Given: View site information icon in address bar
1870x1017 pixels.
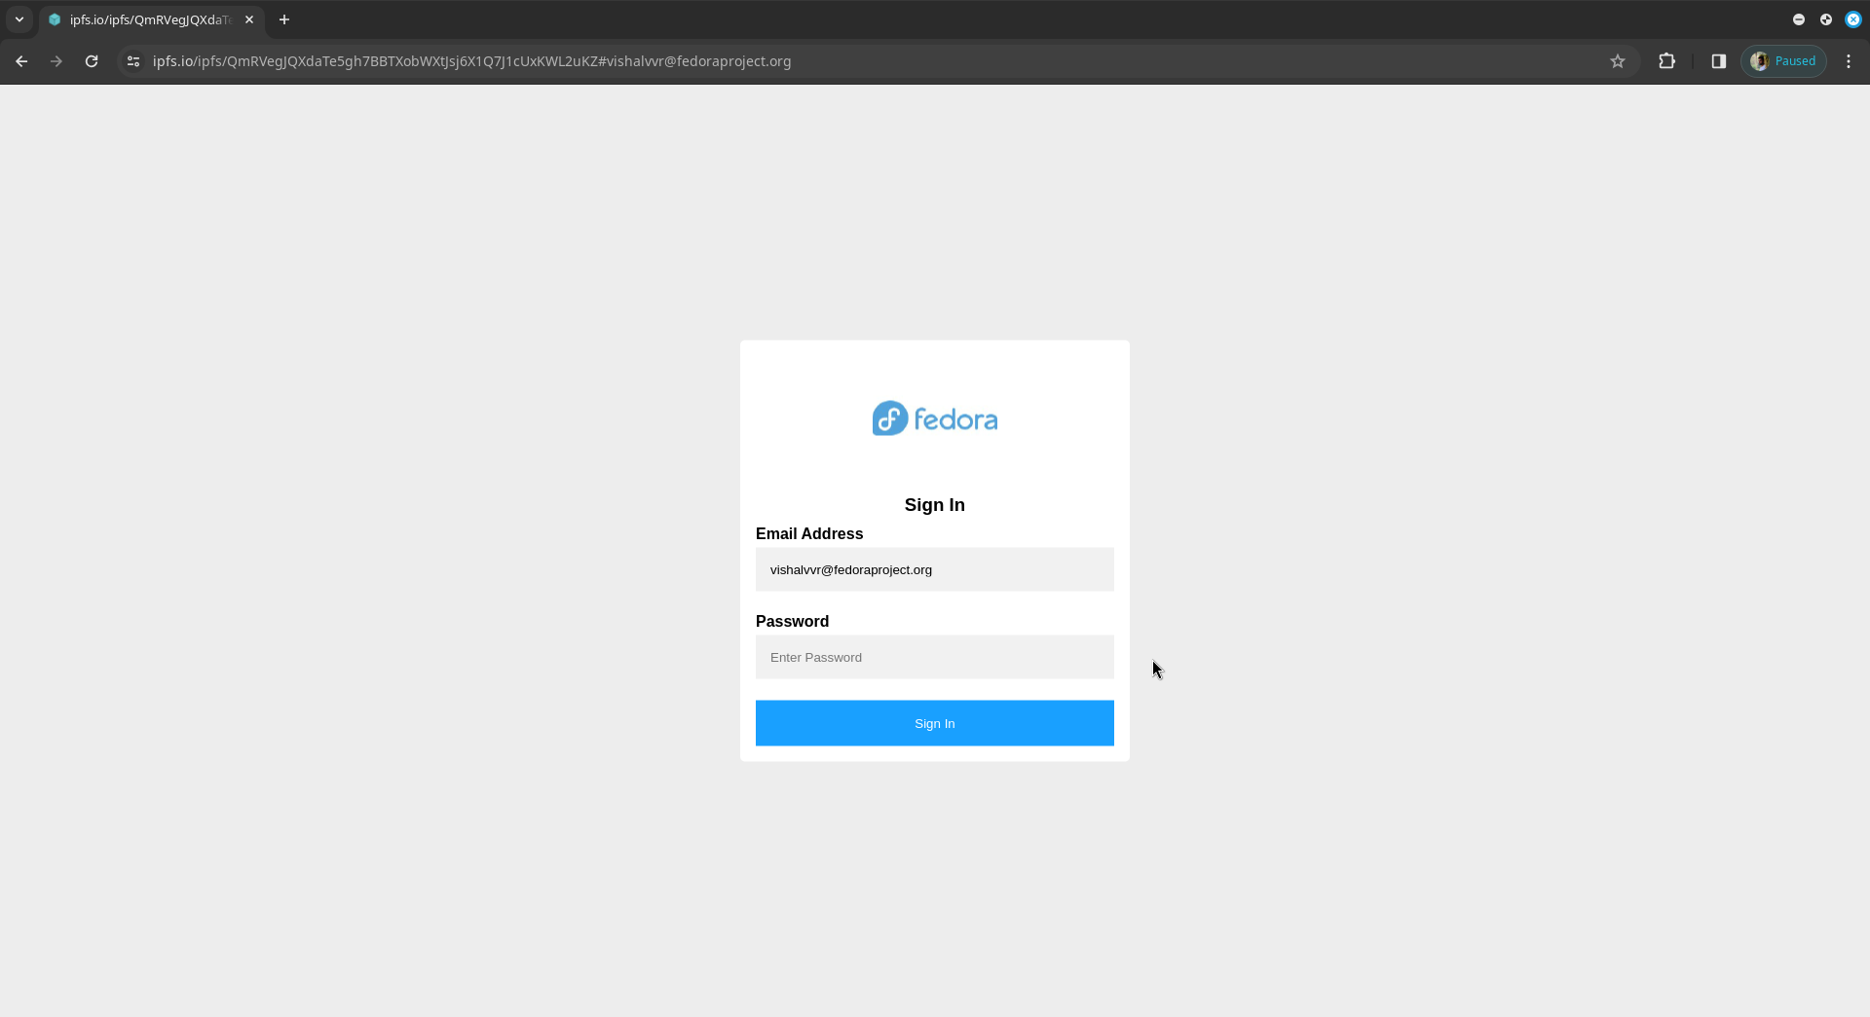Looking at the screenshot, I should (133, 61).
